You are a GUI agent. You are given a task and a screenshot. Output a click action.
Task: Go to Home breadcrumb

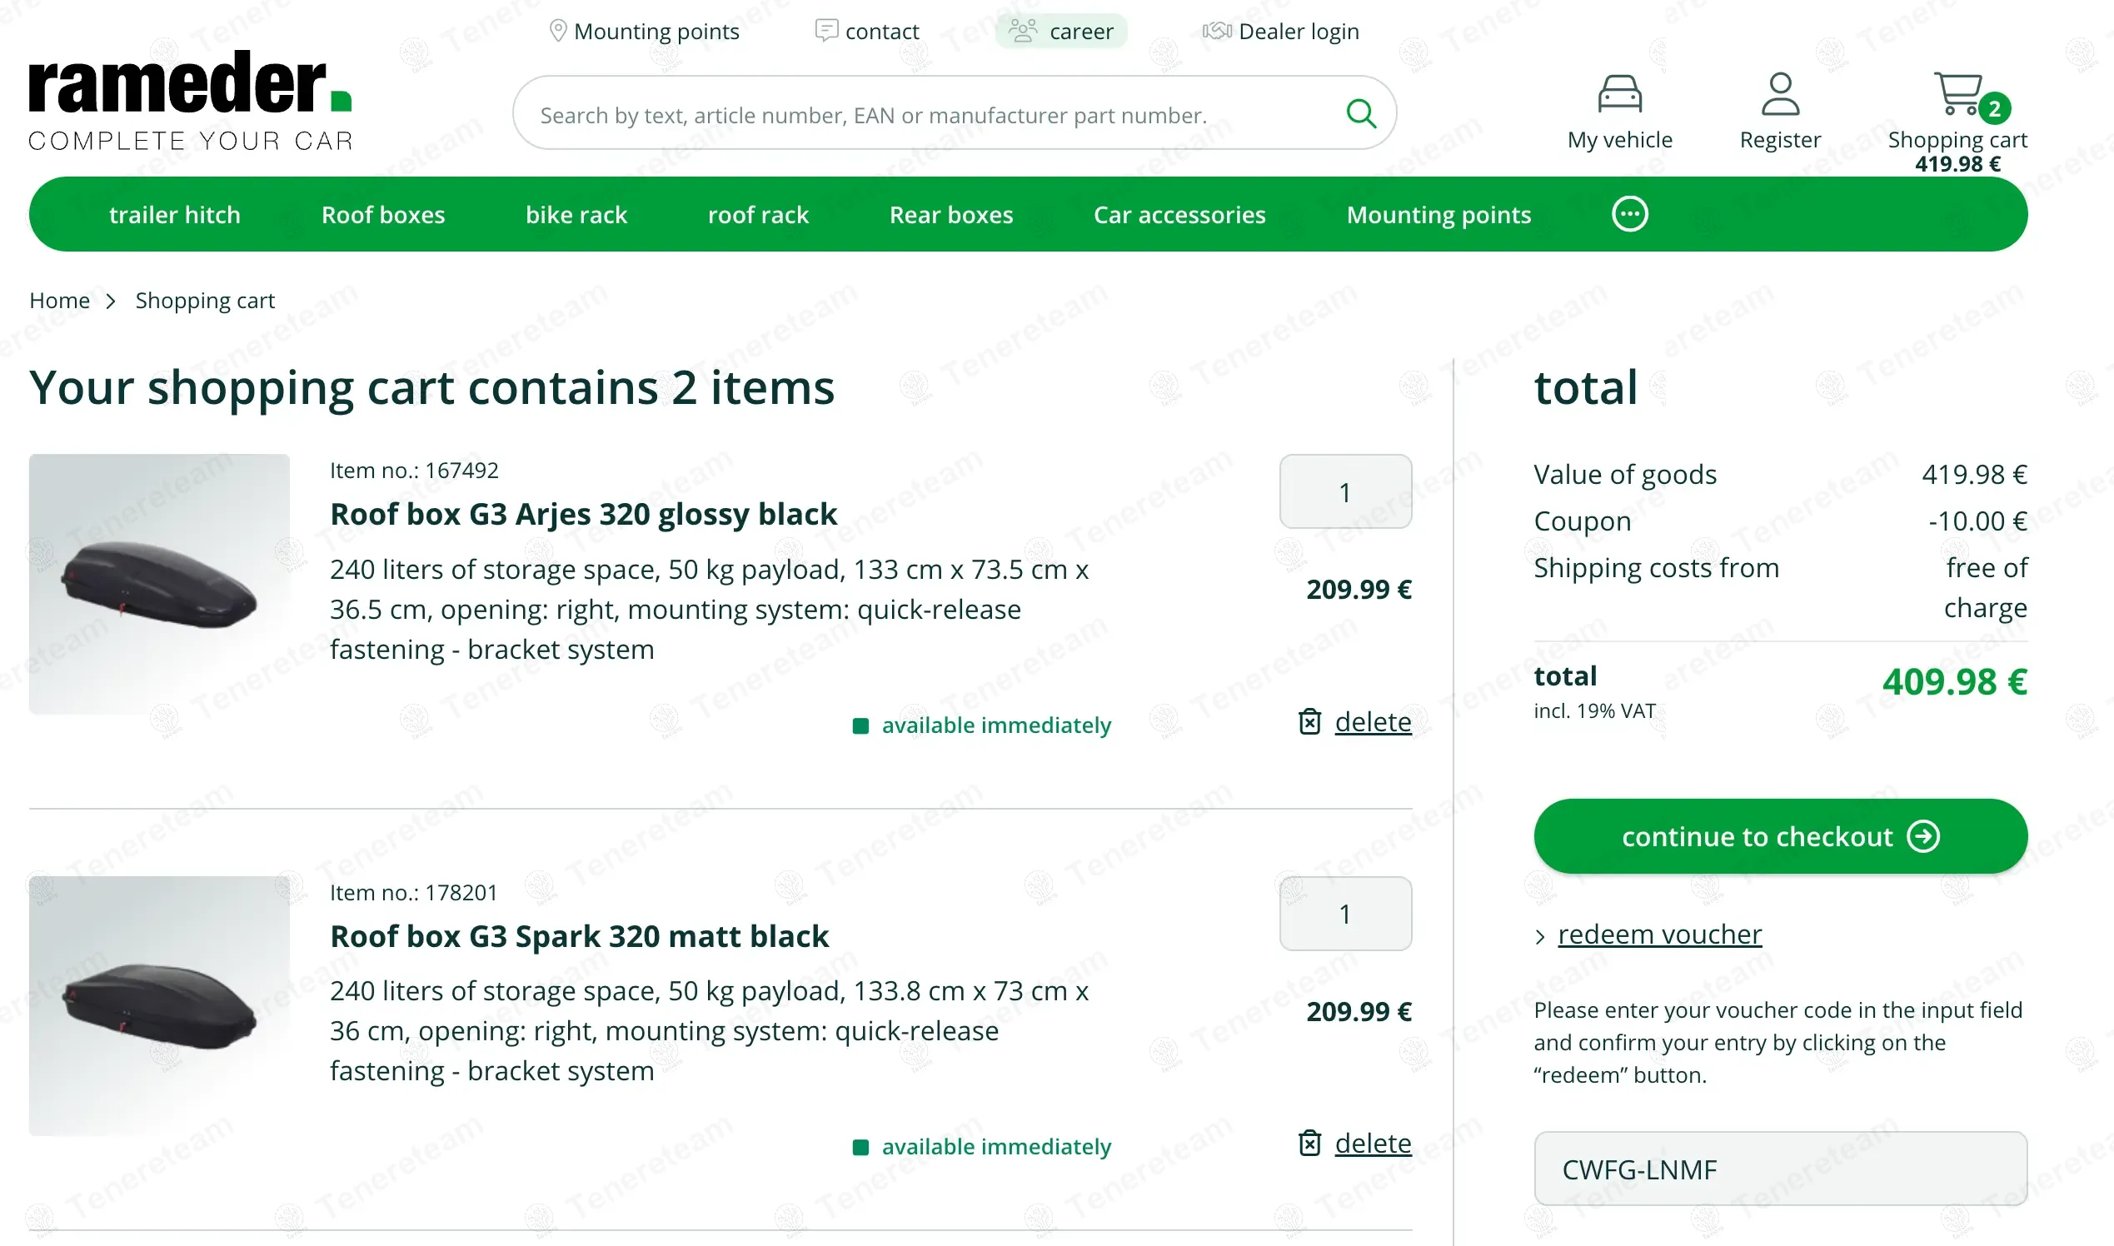60,301
